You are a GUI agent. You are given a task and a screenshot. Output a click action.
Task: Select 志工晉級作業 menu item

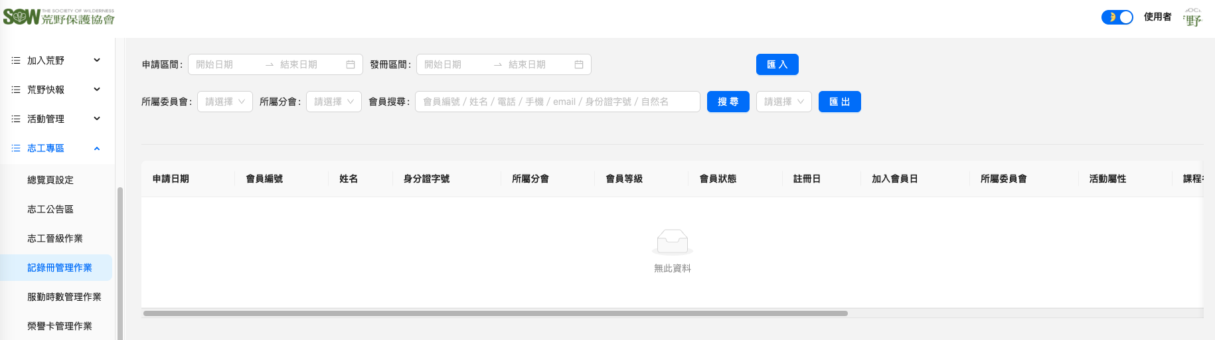click(x=54, y=238)
